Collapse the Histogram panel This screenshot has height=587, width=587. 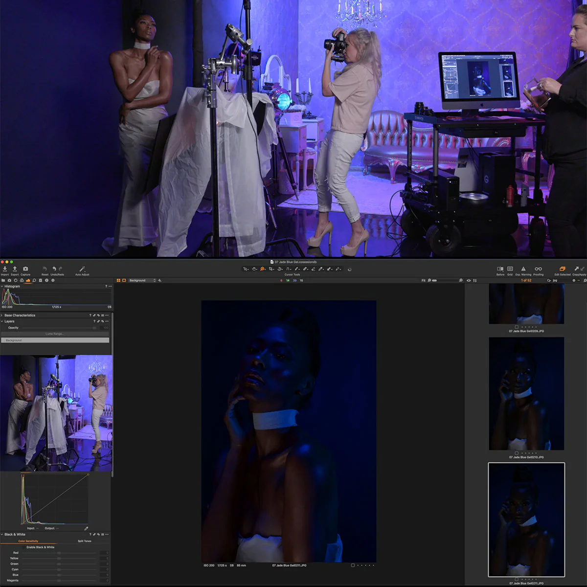click(2, 286)
